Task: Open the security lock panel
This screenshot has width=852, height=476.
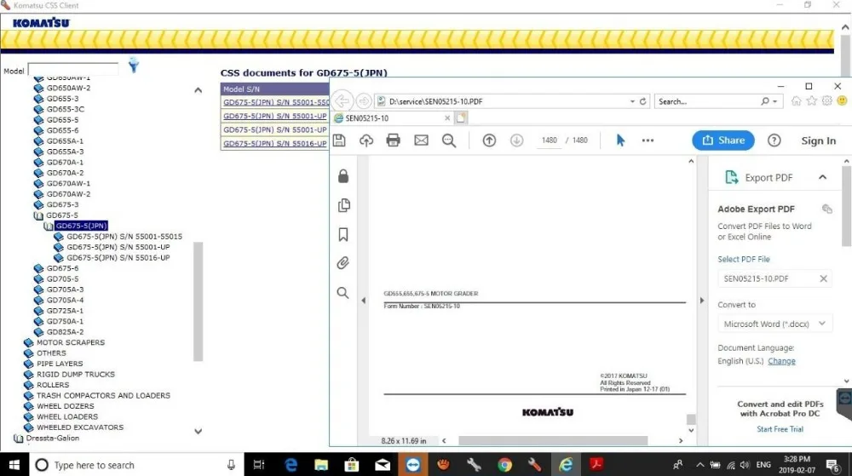Action: (343, 176)
